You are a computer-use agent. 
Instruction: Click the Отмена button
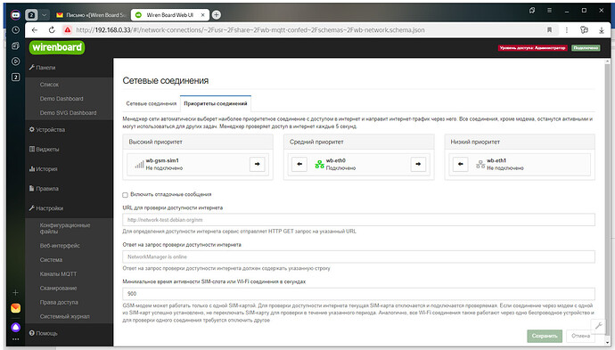580,336
